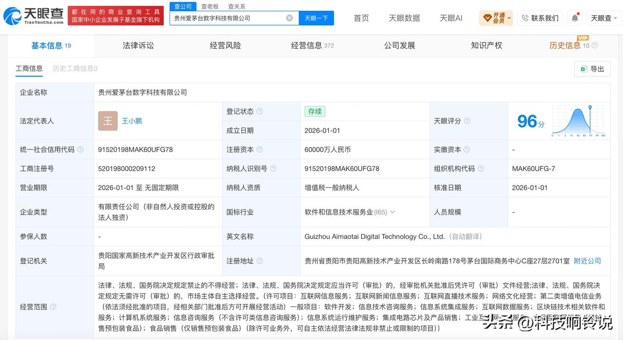Switch to 查公司 search tab
Viewport: 623px width, 340px height.
pyautogui.click(x=183, y=6)
